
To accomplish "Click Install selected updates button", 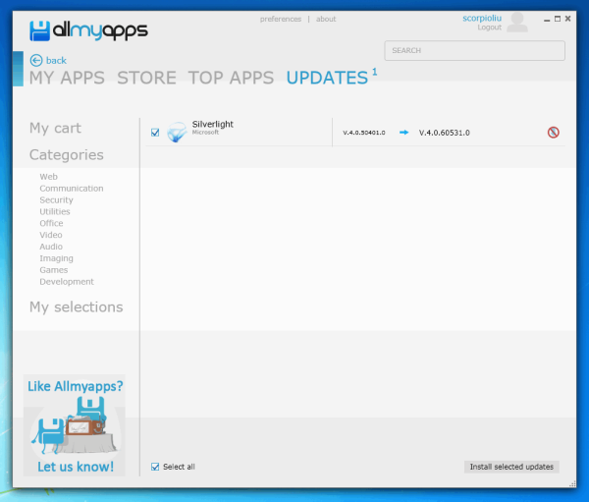I will 511,467.
